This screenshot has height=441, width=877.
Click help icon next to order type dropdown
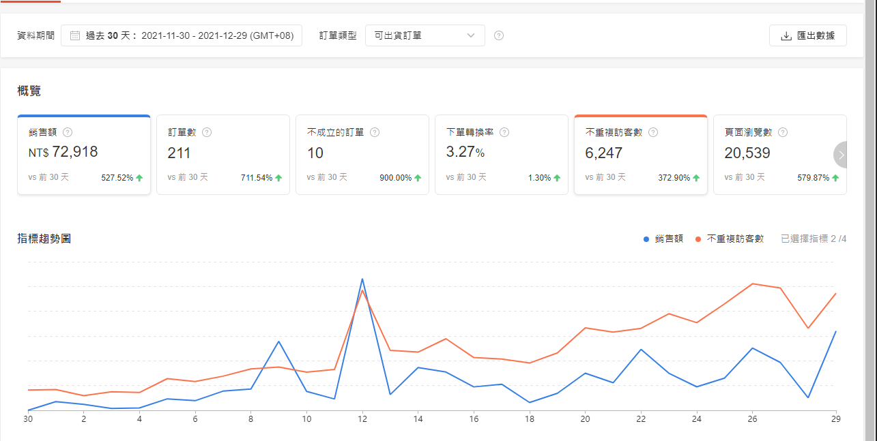pos(499,35)
